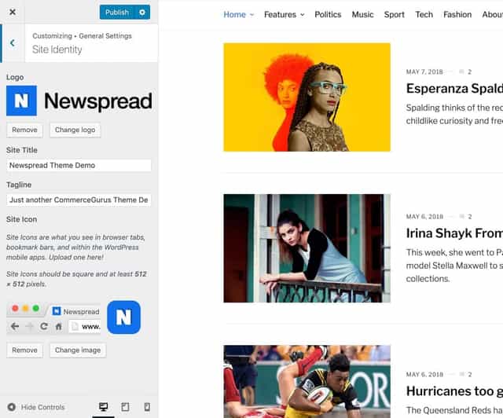The height and width of the screenshot is (418, 503).
Task: Click the Newspread logo preview image
Action: 79,101
